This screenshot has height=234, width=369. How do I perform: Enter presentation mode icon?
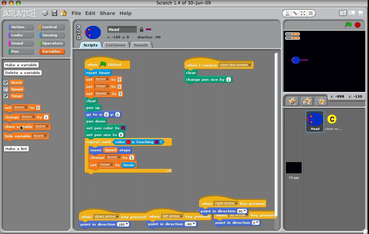(x=360, y=13)
